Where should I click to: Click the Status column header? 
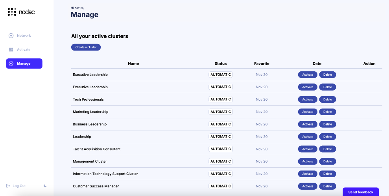click(x=221, y=64)
